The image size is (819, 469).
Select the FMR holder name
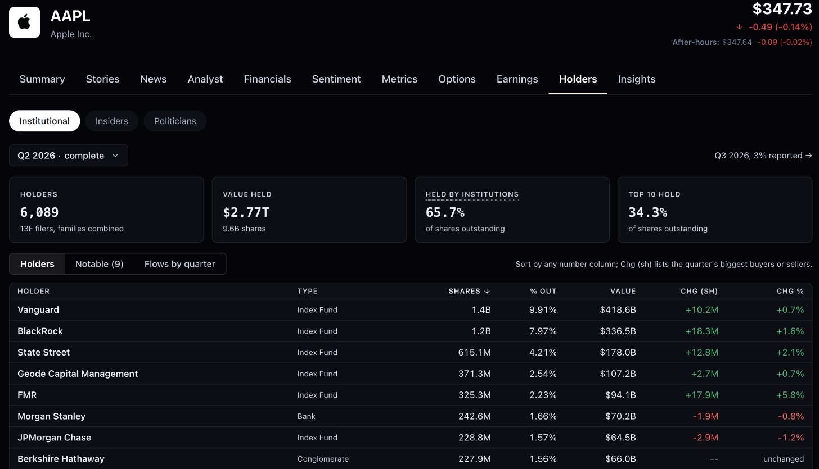pos(27,395)
